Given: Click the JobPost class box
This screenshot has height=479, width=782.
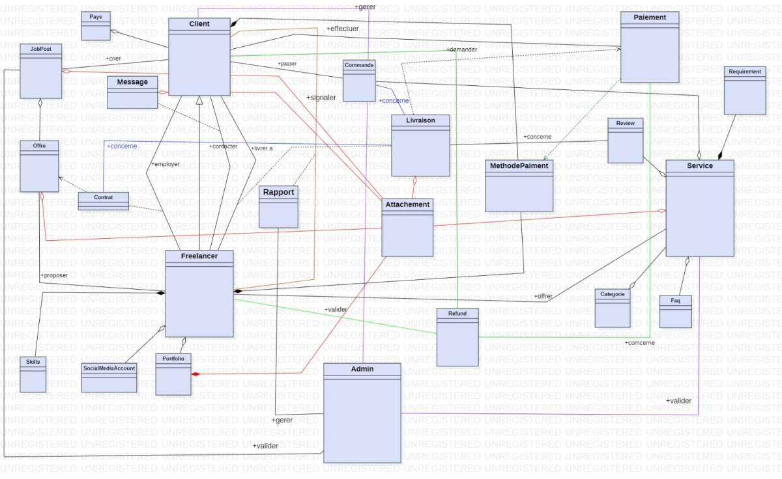Looking at the screenshot, I should coord(40,71).
